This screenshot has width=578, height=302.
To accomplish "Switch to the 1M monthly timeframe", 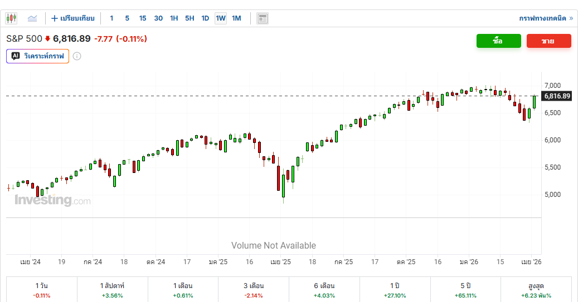I will coord(236,18).
